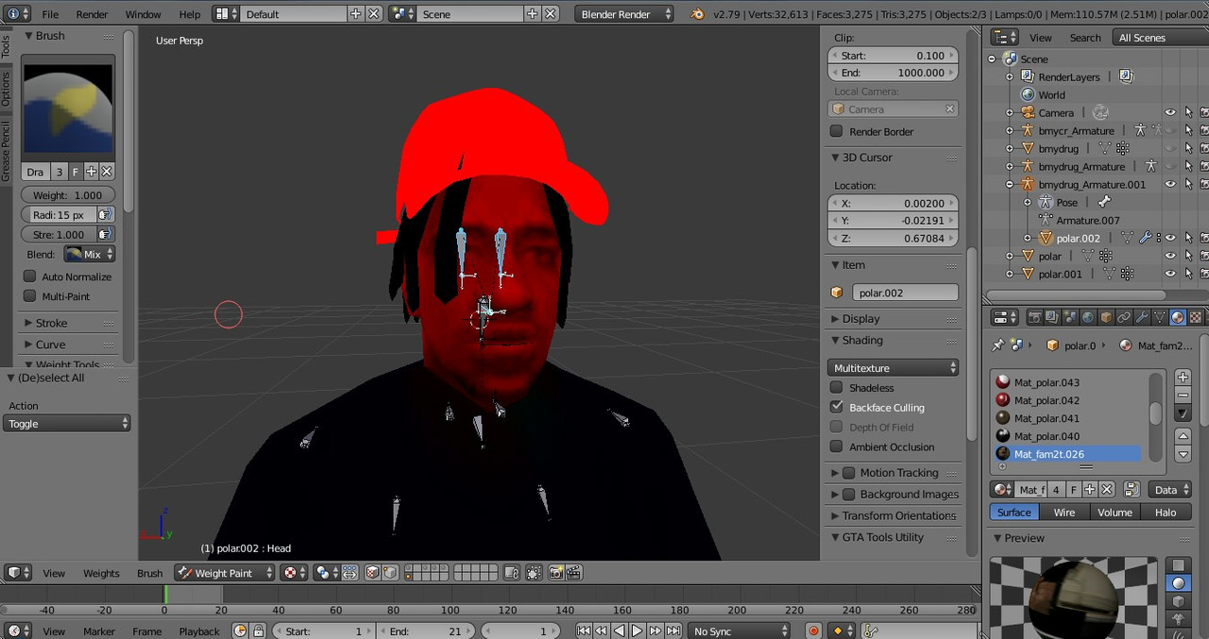
Task: Toggle the vertex selection masking icon
Action: click(x=390, y=573)
